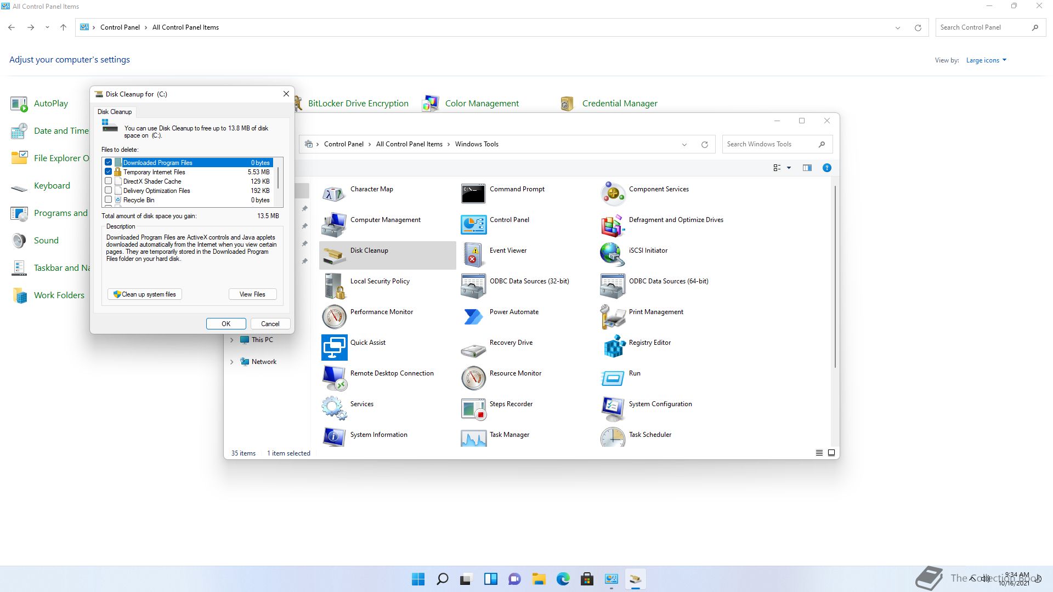Open Steps Recorder icon
1053x592 pixels.
point(473,408)
